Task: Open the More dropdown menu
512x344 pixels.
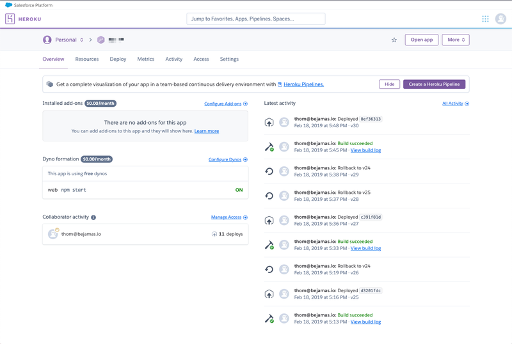Action: click(x=456, y=40)
